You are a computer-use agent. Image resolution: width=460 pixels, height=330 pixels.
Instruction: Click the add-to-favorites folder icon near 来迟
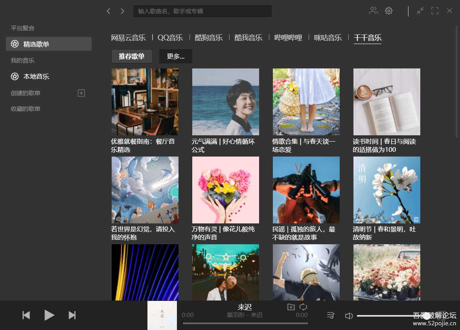pos(291,307)
